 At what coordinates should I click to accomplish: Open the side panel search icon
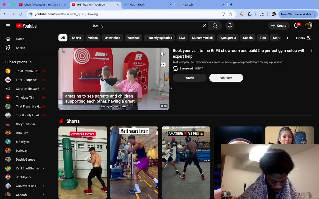(x=262, y=14)
